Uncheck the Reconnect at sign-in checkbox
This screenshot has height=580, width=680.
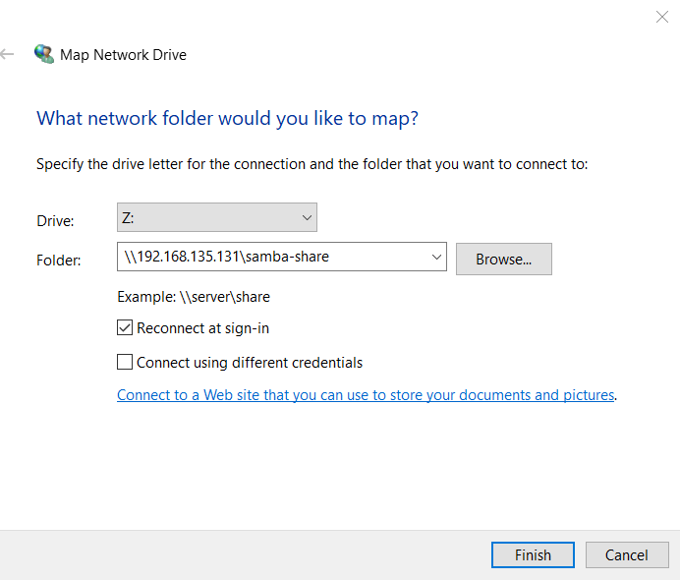pyautogui.click(x=125, y=327)
